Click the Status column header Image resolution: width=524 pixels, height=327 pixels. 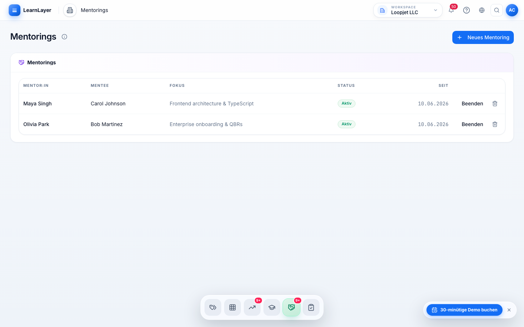(346, 86)
